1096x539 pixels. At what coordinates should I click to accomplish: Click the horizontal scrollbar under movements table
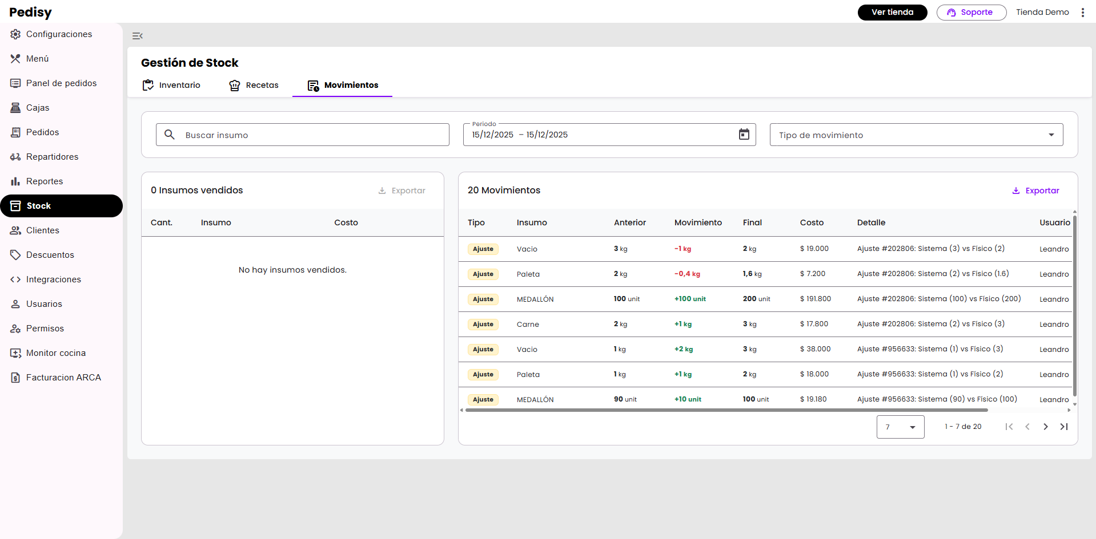[726, 410]
